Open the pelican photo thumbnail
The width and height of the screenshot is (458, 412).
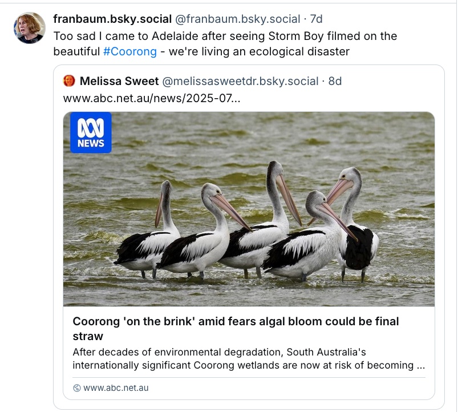coord(249,209)
